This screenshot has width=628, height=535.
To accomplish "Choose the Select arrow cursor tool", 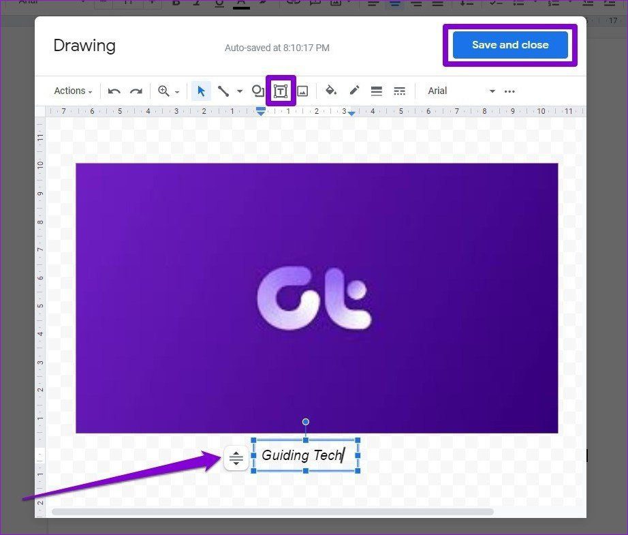I will 201,91.
